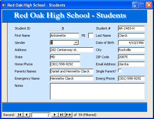Click the Address field 282 Centerway st.

click(72, 50)
